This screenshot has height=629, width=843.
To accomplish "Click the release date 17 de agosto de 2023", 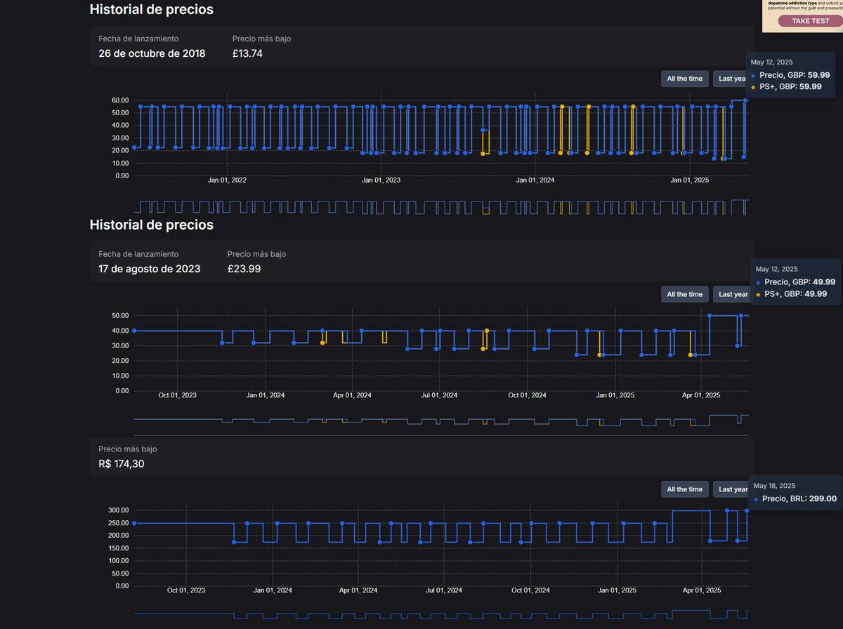I will [x=149, y=269].
